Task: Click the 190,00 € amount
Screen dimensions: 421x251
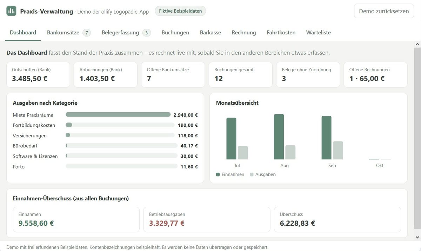Action: (x=188, y=125)
